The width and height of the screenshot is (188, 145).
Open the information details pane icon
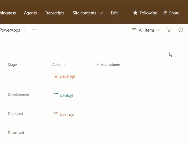click(x=181, y=30)
